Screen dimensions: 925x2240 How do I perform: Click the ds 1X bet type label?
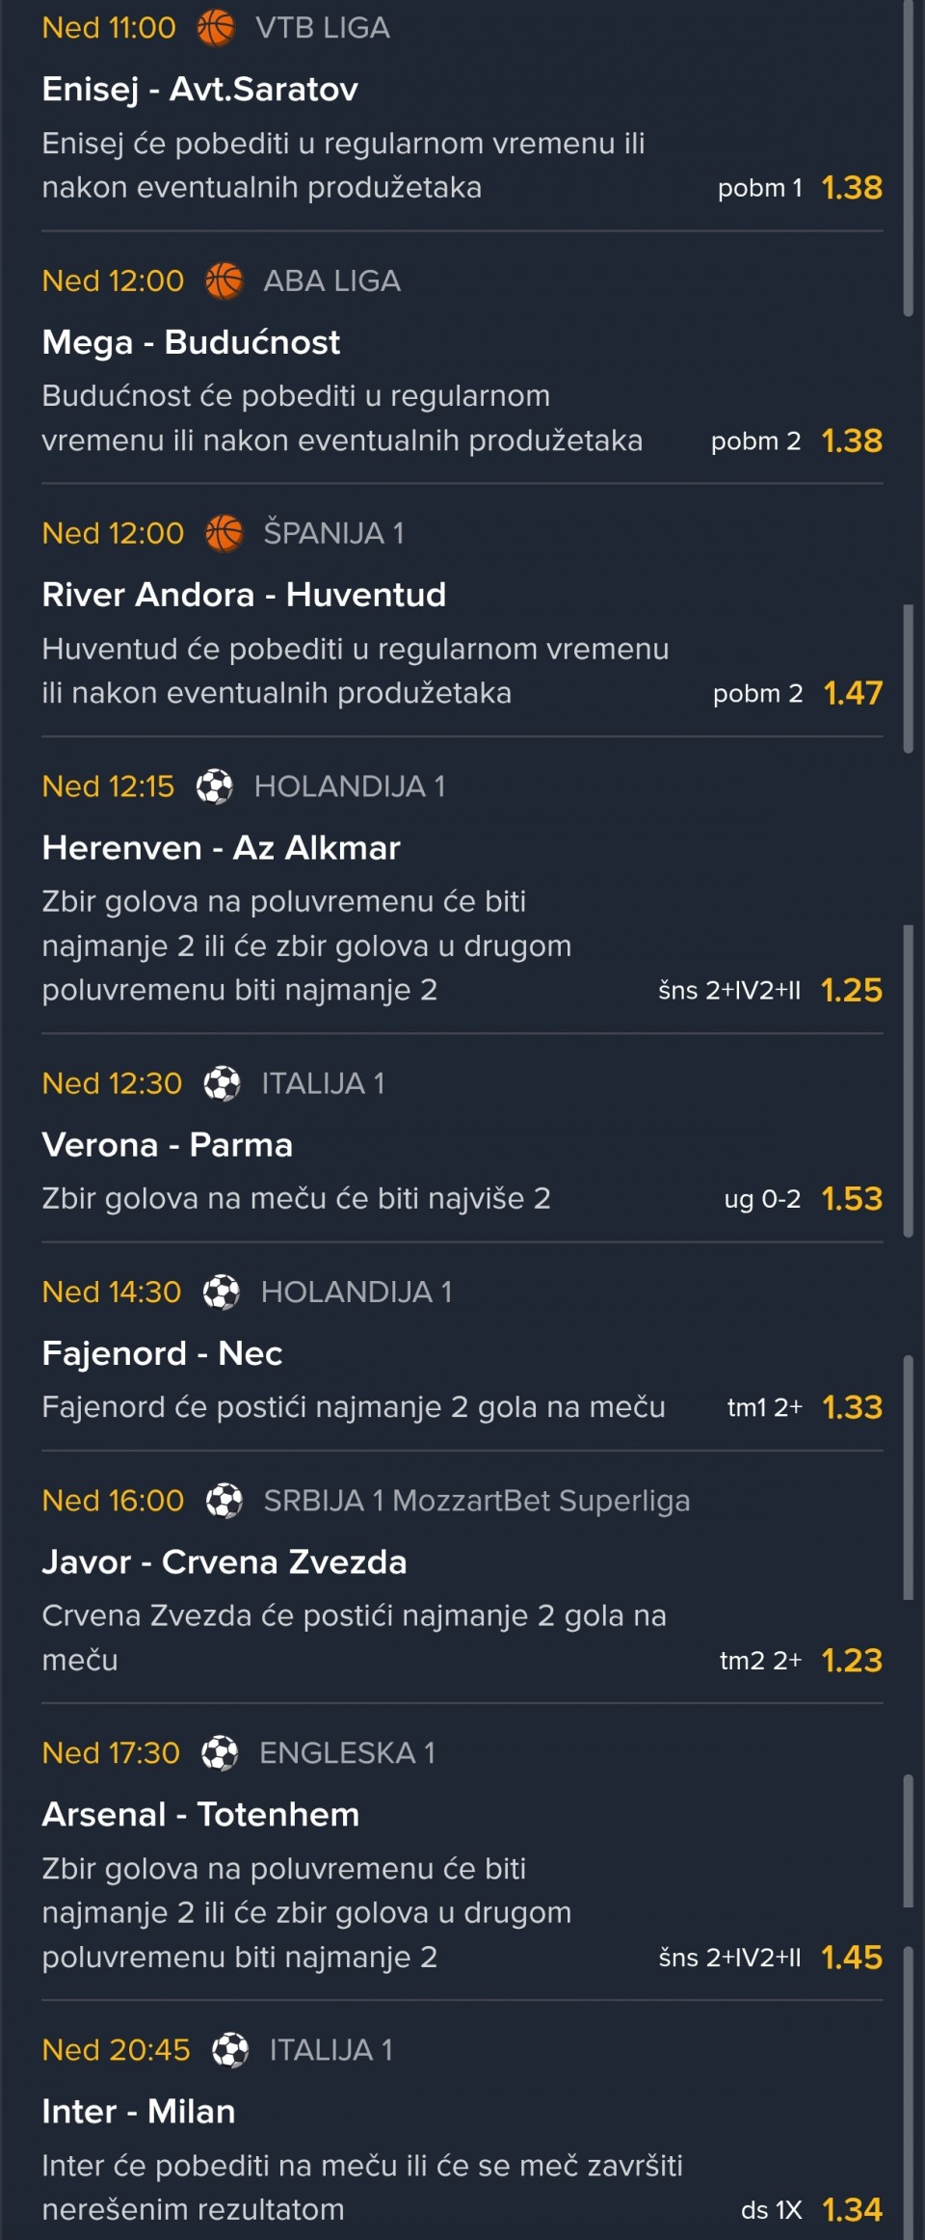click(771, 2210)
